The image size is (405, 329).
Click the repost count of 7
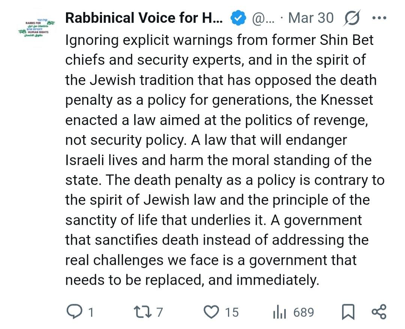[x=160, y=312]
